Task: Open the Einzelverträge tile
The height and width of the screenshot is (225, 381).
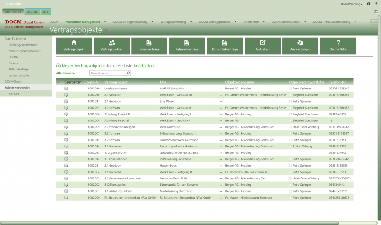Action: click(x=149, y=46)
